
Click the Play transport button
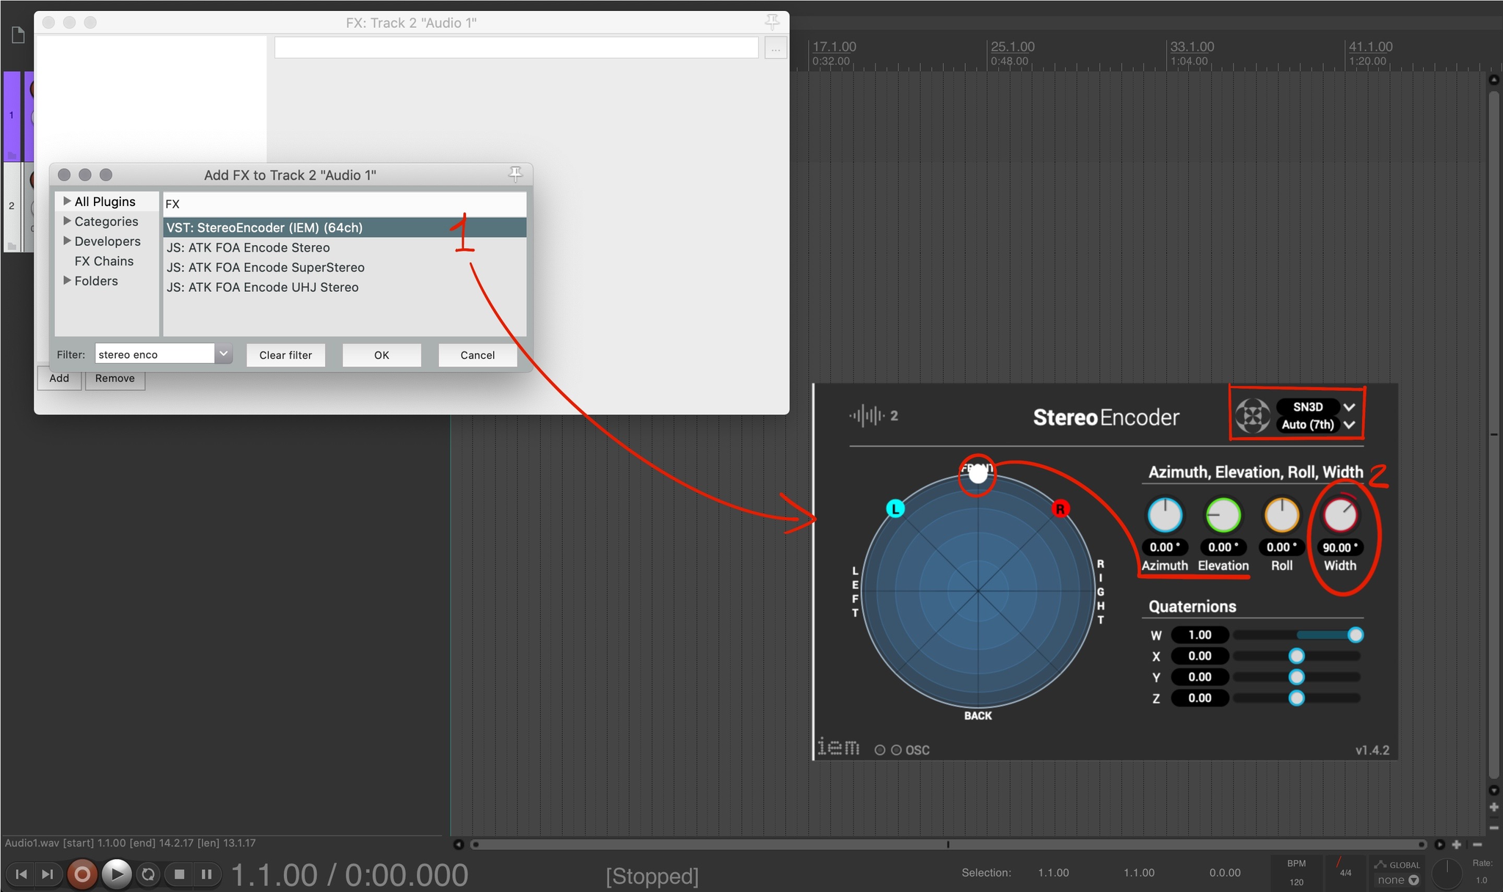click(116, 874)
